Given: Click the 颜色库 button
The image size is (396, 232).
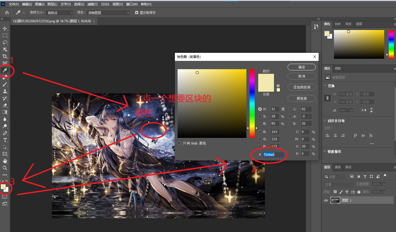Looking at the screenshot, I should pyautogui.click(x=302, y=98).
